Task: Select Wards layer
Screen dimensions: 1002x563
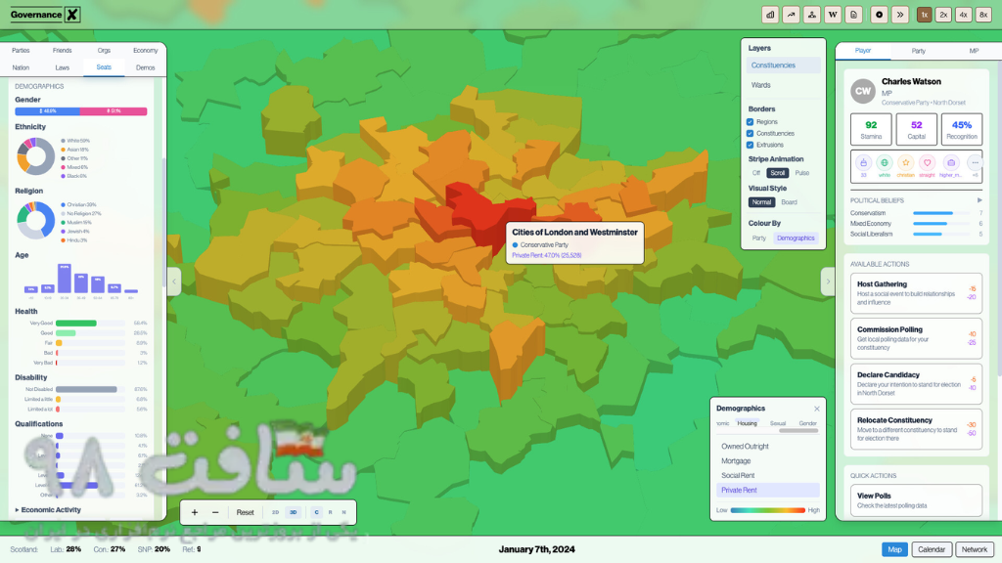Action: tap(784, 85)
